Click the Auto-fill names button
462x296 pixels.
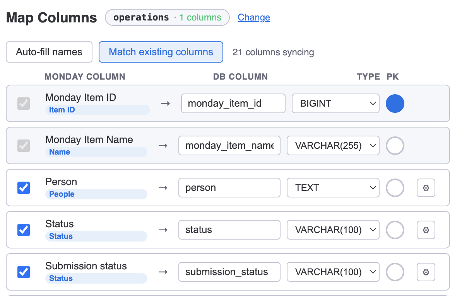point(49,52)
